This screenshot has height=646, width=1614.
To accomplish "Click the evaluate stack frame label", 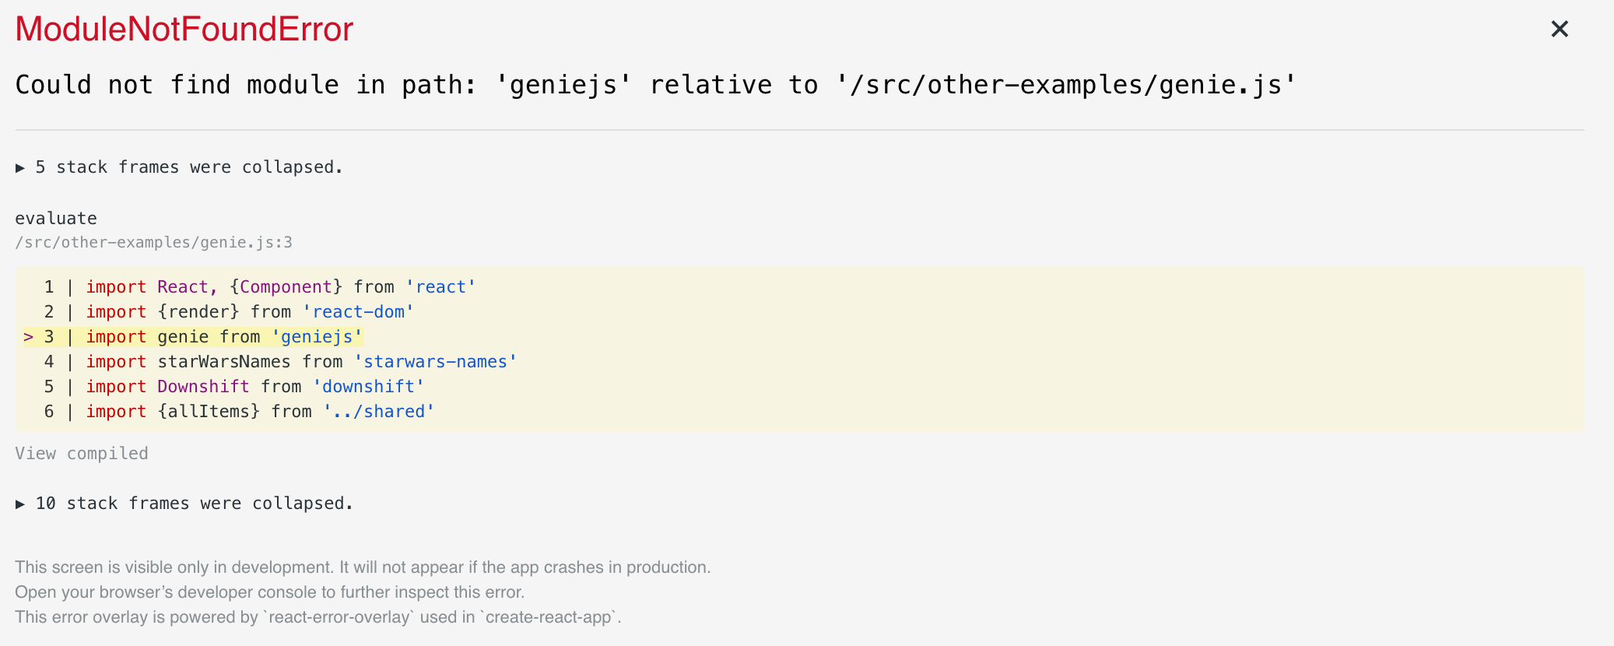I will [56, 218].
